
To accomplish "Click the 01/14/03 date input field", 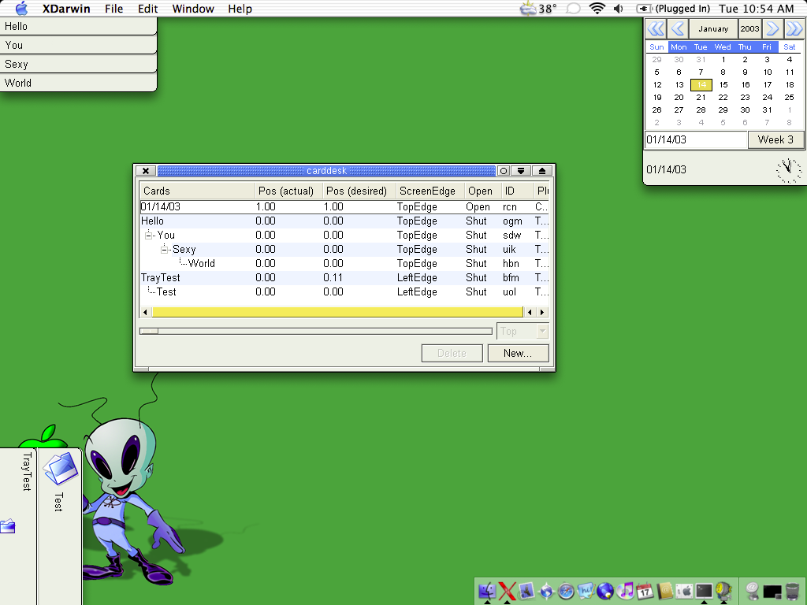I will pos(696,140).
